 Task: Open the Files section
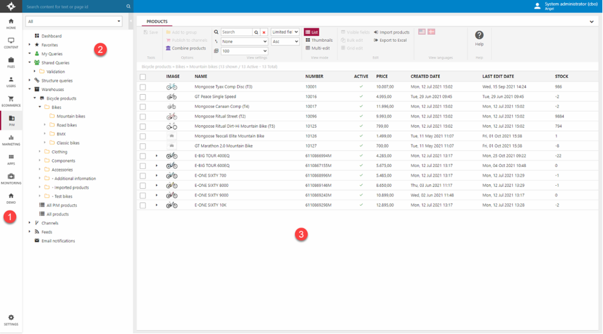[x=11, y=63]
